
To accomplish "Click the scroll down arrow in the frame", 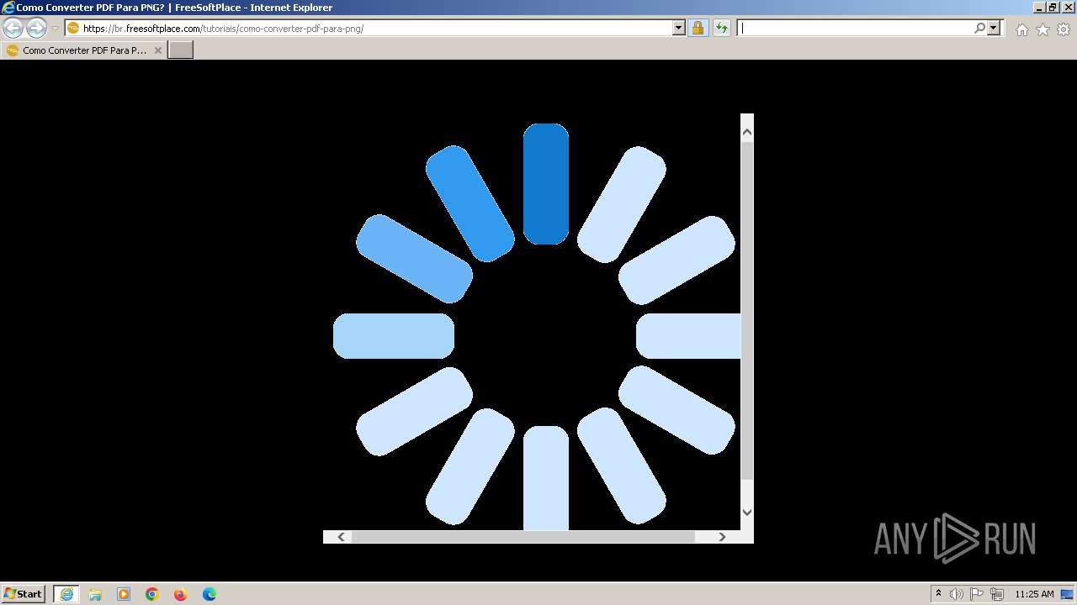I will (747, 512).
